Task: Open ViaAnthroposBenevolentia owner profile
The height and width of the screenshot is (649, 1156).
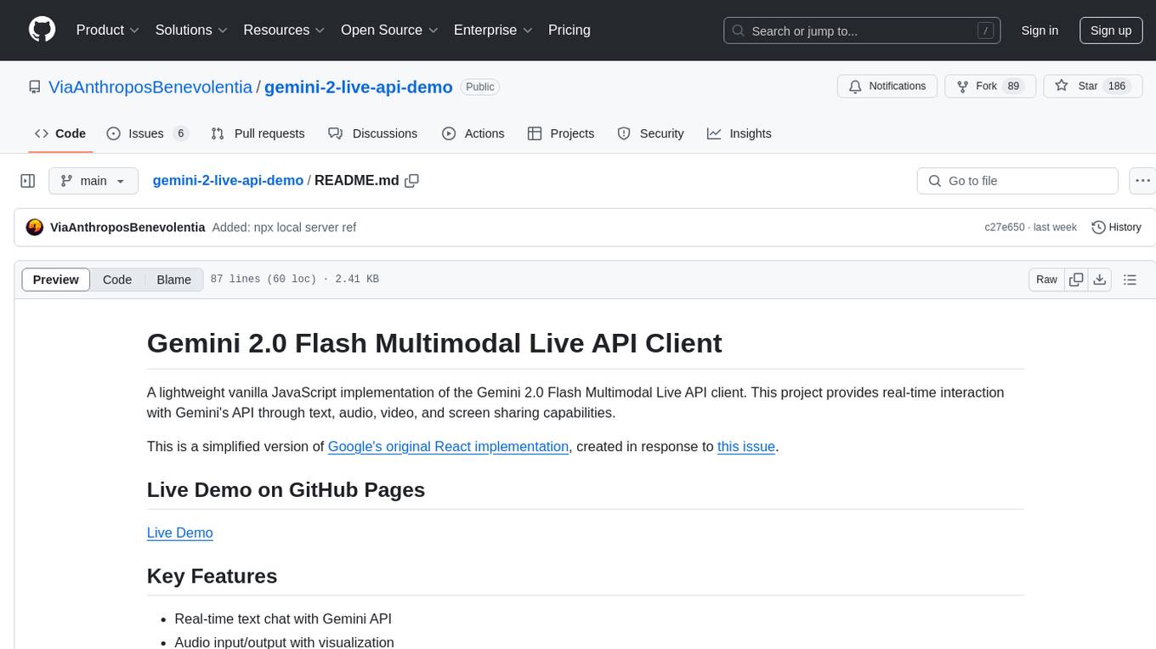Action: pyautogui.click(x=150, y=87)
